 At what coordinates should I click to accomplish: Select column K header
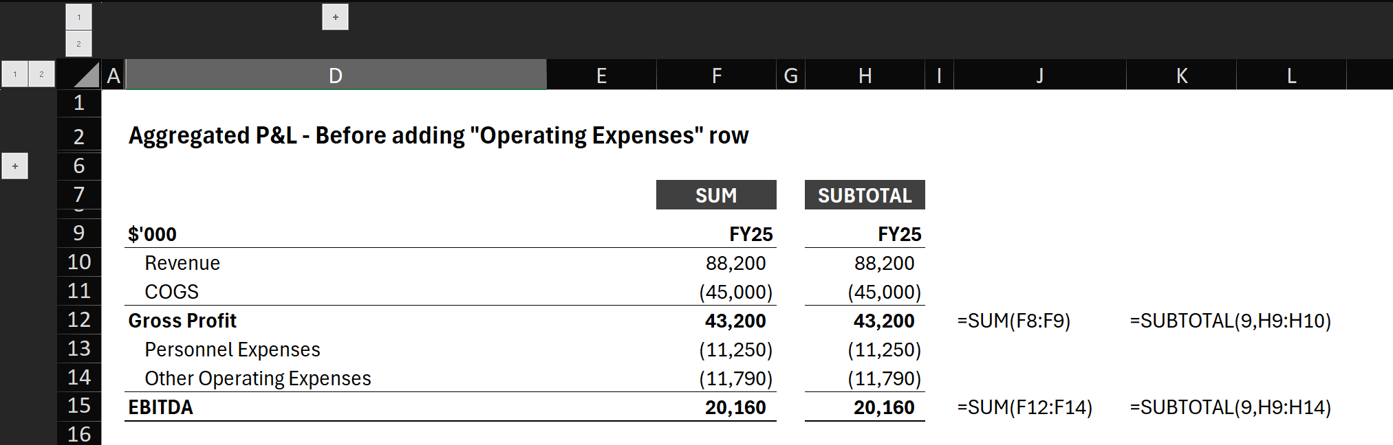pyautogui.click(x=1181, y=76)
